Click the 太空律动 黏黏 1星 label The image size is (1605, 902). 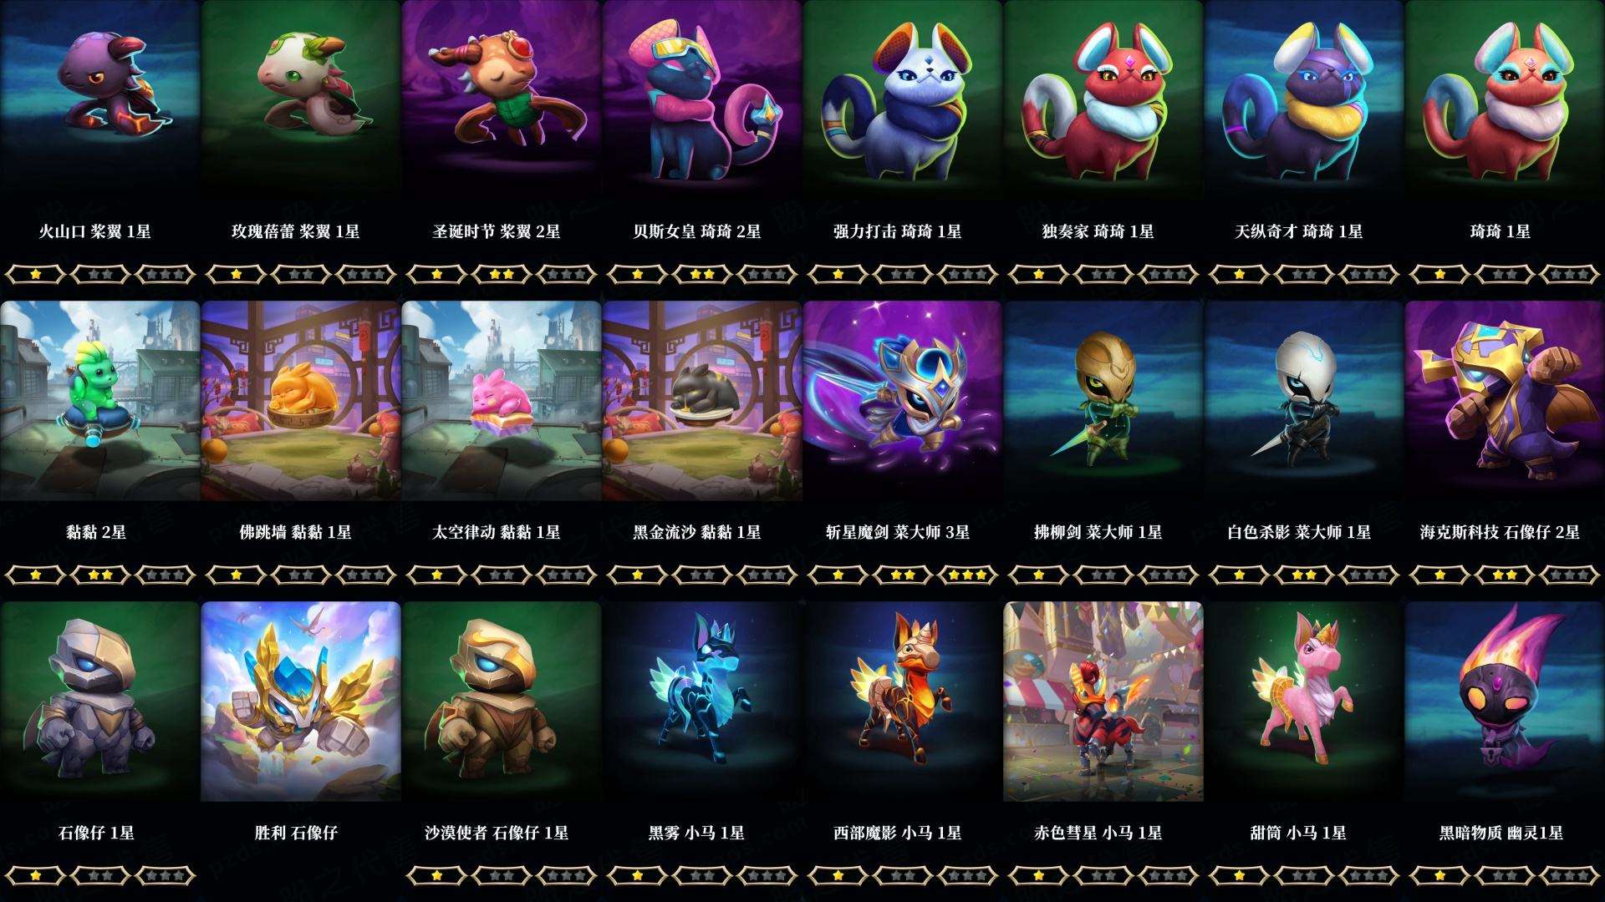pos(497,532)
